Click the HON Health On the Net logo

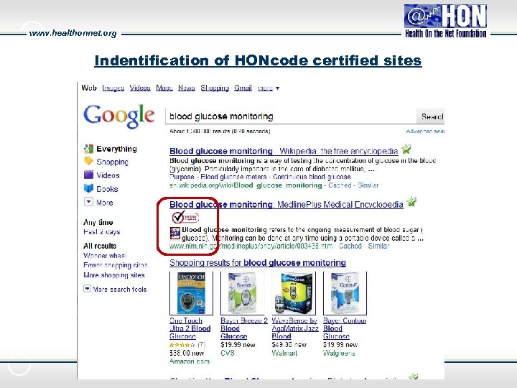[x=445, y=21]
